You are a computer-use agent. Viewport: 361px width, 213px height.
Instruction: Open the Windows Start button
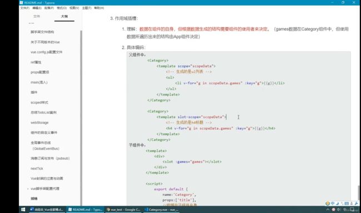[23, 210]
